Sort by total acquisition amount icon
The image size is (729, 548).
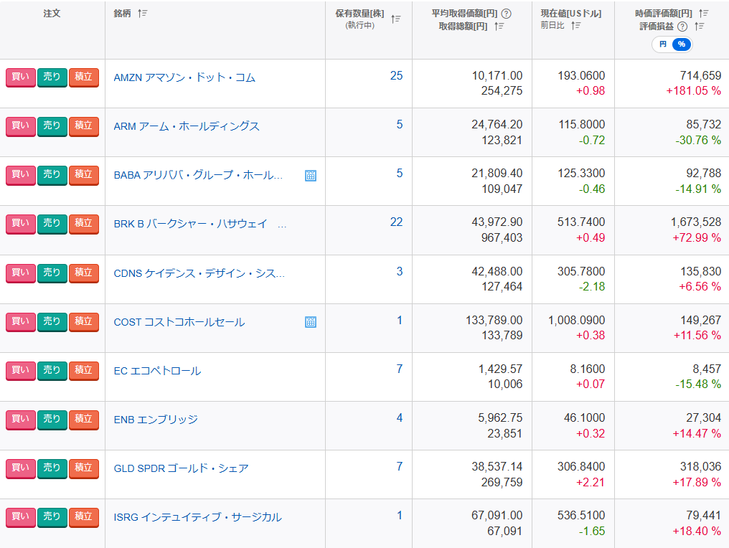(x=499, y=27)
